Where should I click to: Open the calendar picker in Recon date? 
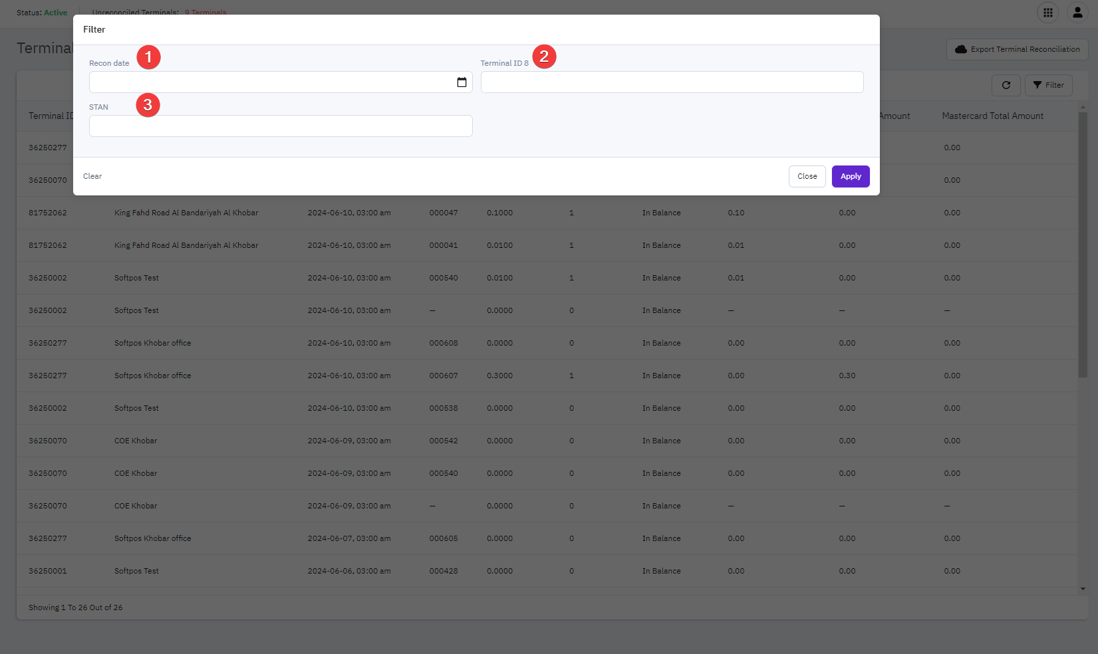(462, 82)
